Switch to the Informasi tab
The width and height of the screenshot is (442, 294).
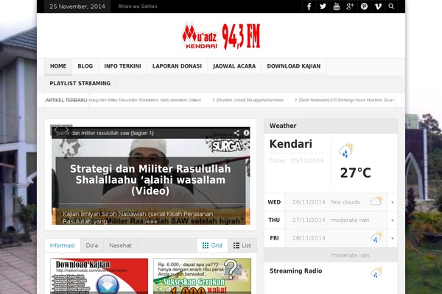[63, 245]
